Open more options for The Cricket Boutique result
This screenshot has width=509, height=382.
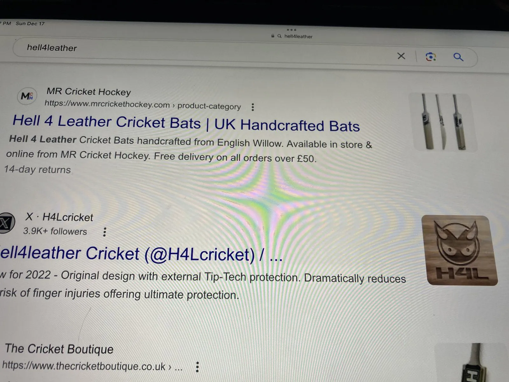pyautogui.click(x=197, y=367)
